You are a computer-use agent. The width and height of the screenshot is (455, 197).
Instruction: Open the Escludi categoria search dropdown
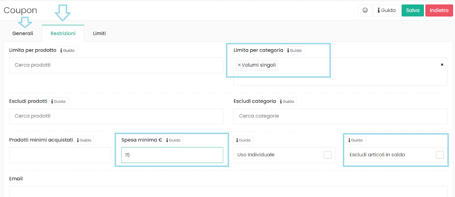pos(340,116)
